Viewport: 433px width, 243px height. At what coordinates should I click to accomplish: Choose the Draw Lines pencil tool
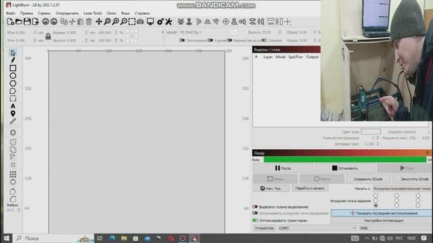[x=13, y=60]
